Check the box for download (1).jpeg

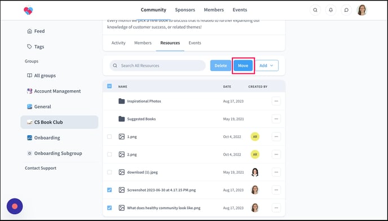(109, 172)
